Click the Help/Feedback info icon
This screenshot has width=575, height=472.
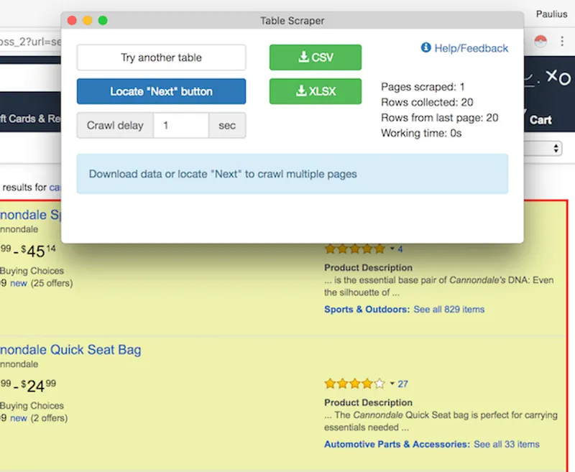coord(425,48)
